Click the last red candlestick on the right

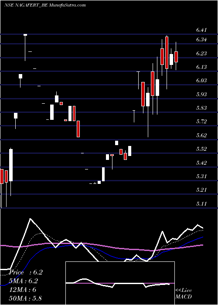click(176, 57)
